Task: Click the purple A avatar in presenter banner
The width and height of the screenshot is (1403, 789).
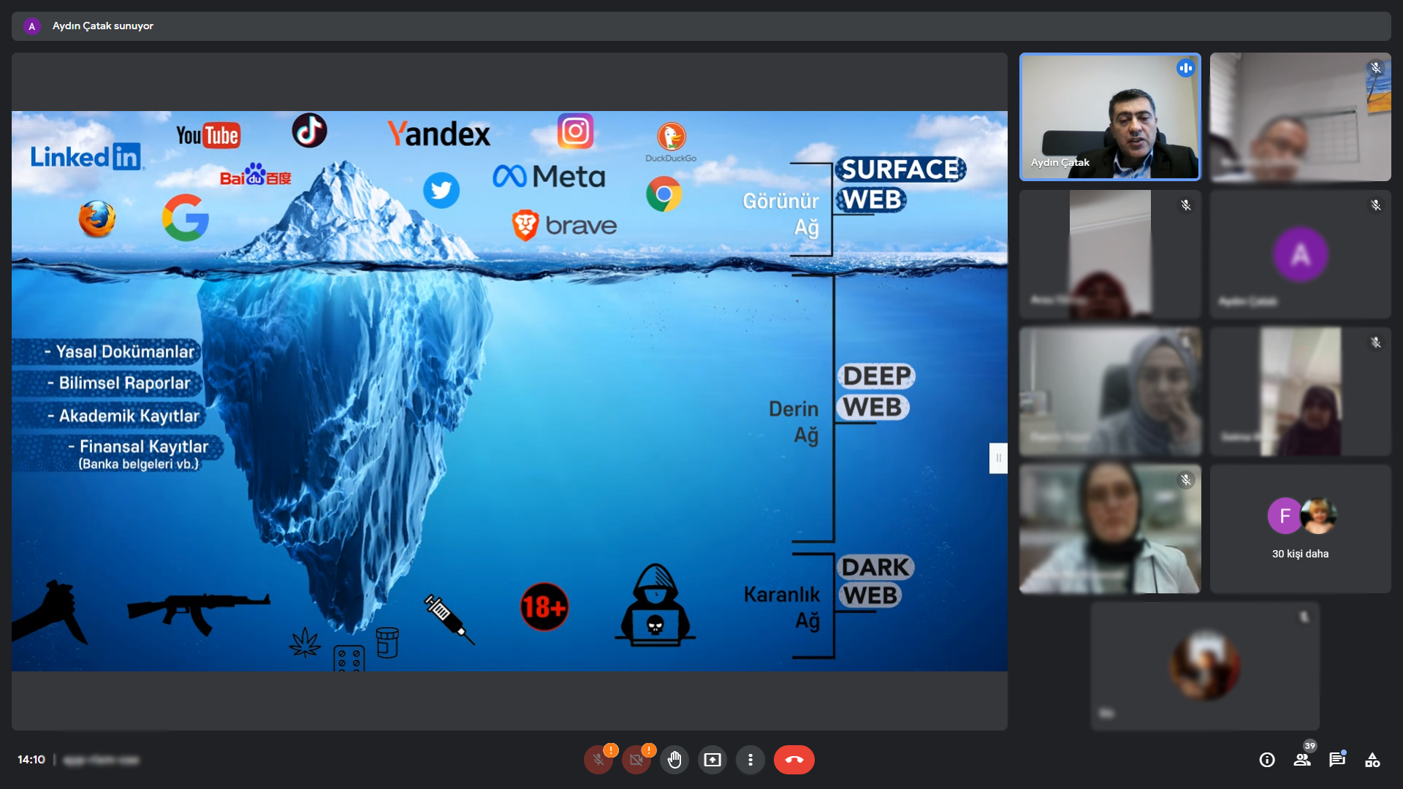Action: point(31,26)
